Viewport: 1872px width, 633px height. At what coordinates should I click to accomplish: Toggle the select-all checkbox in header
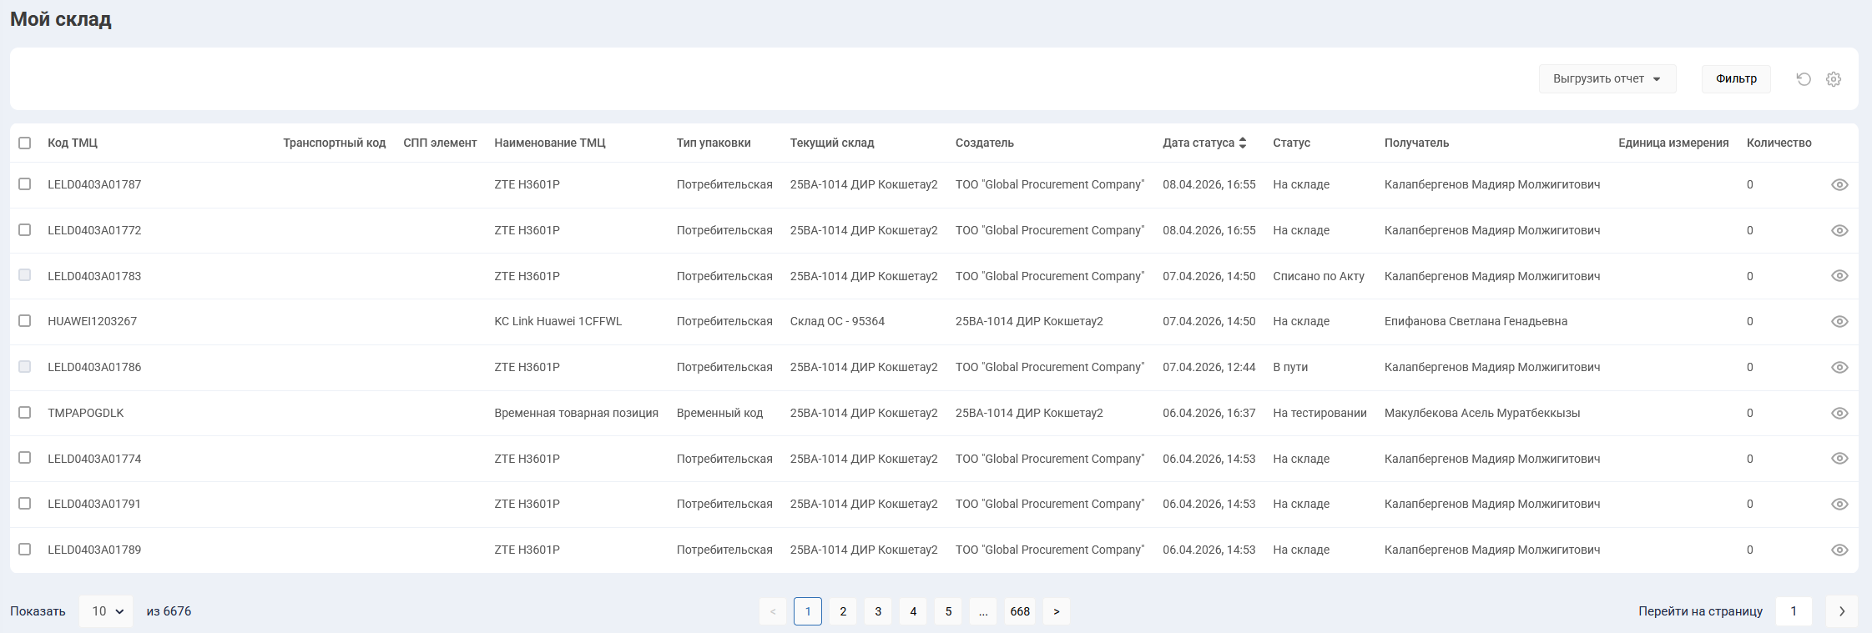pyautogui.click(x=25, y=143)
